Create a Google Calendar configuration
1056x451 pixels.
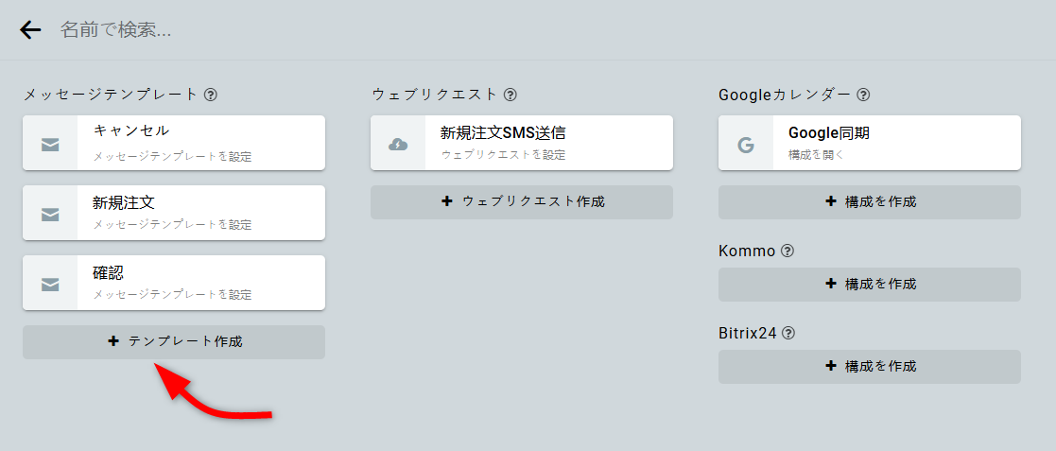tap(870, 202)
